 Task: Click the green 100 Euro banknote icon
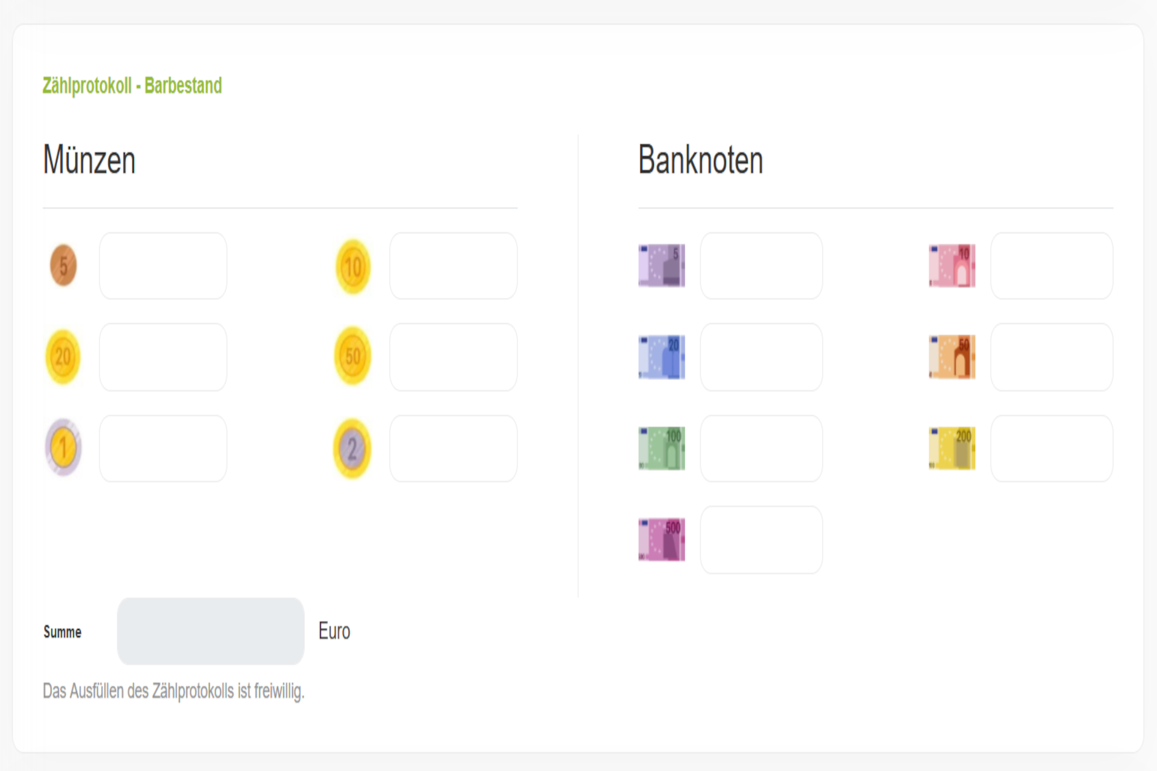click(x=662, y=448)
